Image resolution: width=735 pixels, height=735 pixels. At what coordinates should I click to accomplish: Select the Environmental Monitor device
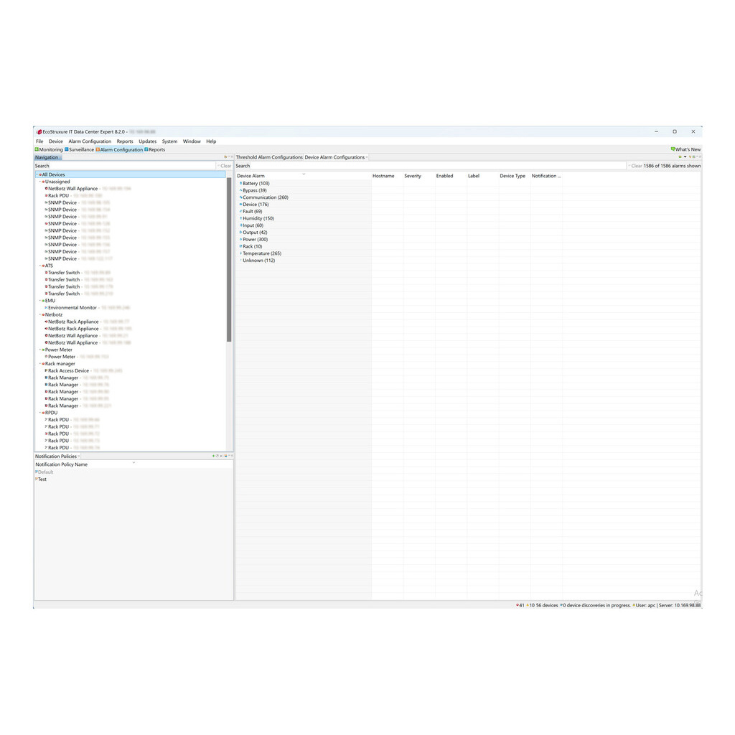[88, 307]
